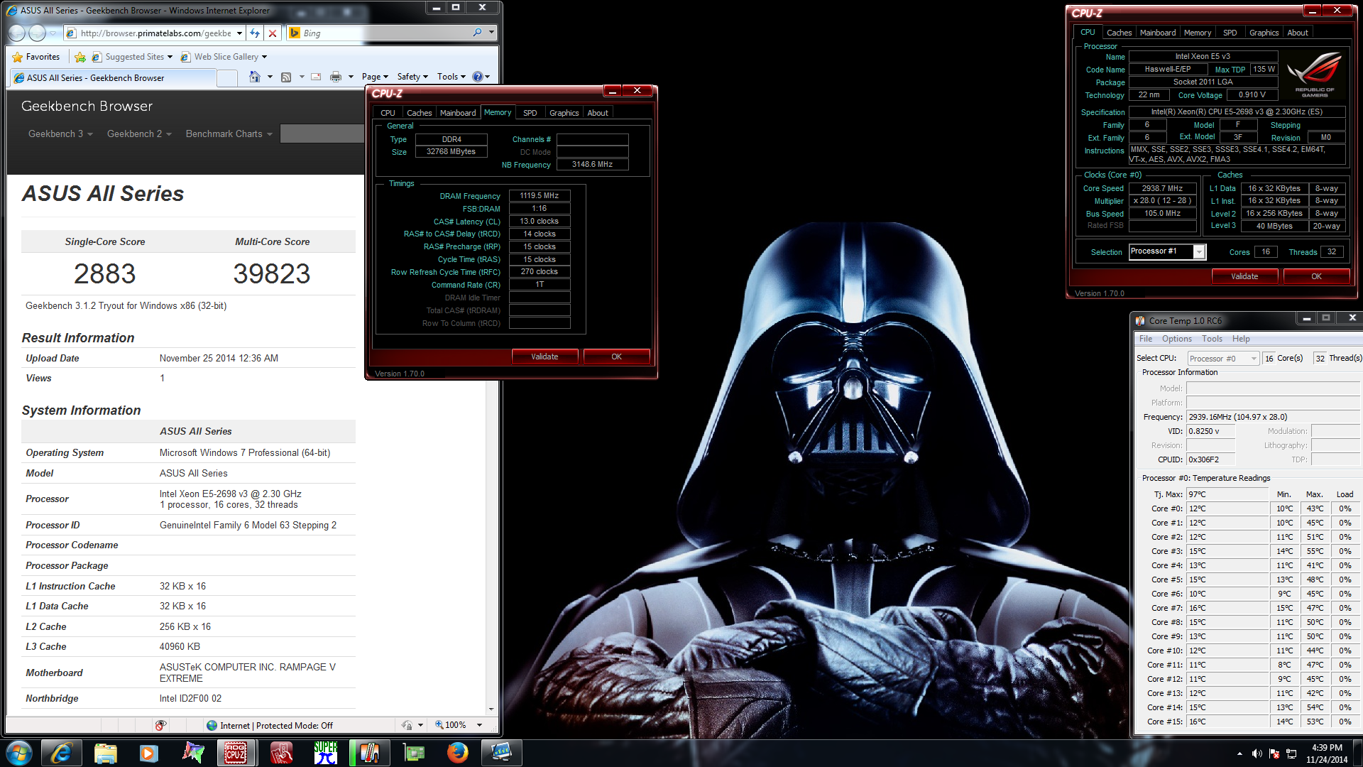Click Validate in front CPU-Z Memory window
Image resolution: width=1363 pixels, height=767 pixels.
coord(544,357)
